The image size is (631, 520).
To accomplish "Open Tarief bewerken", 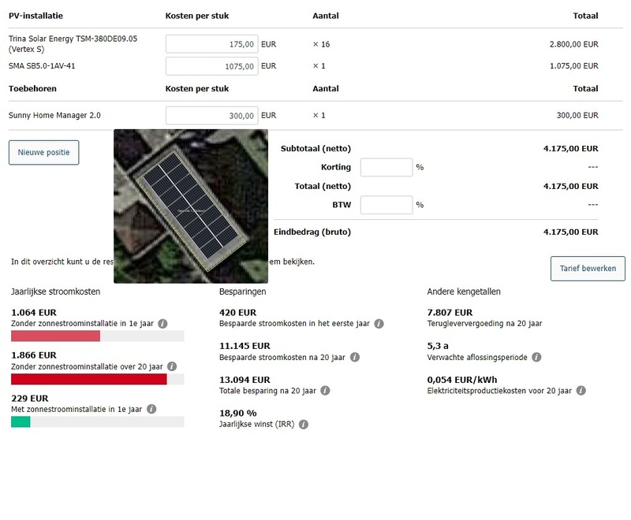I will click(x=588, y=269).
